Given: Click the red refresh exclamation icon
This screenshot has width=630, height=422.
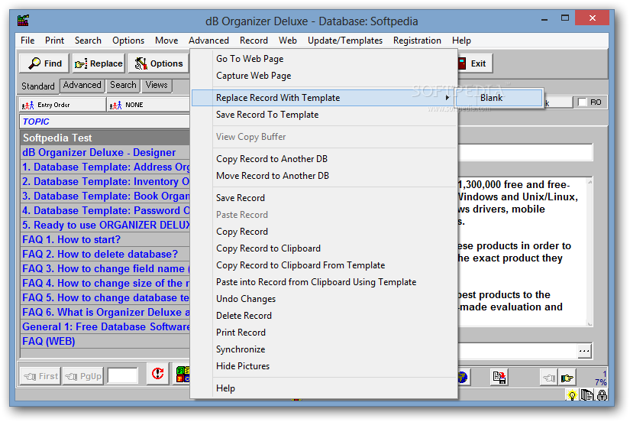Looking at the screenshot, I should coord(157,374).
